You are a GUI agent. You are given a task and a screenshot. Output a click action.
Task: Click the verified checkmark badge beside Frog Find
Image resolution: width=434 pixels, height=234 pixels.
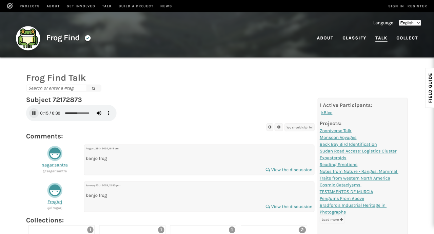point(88,38)
